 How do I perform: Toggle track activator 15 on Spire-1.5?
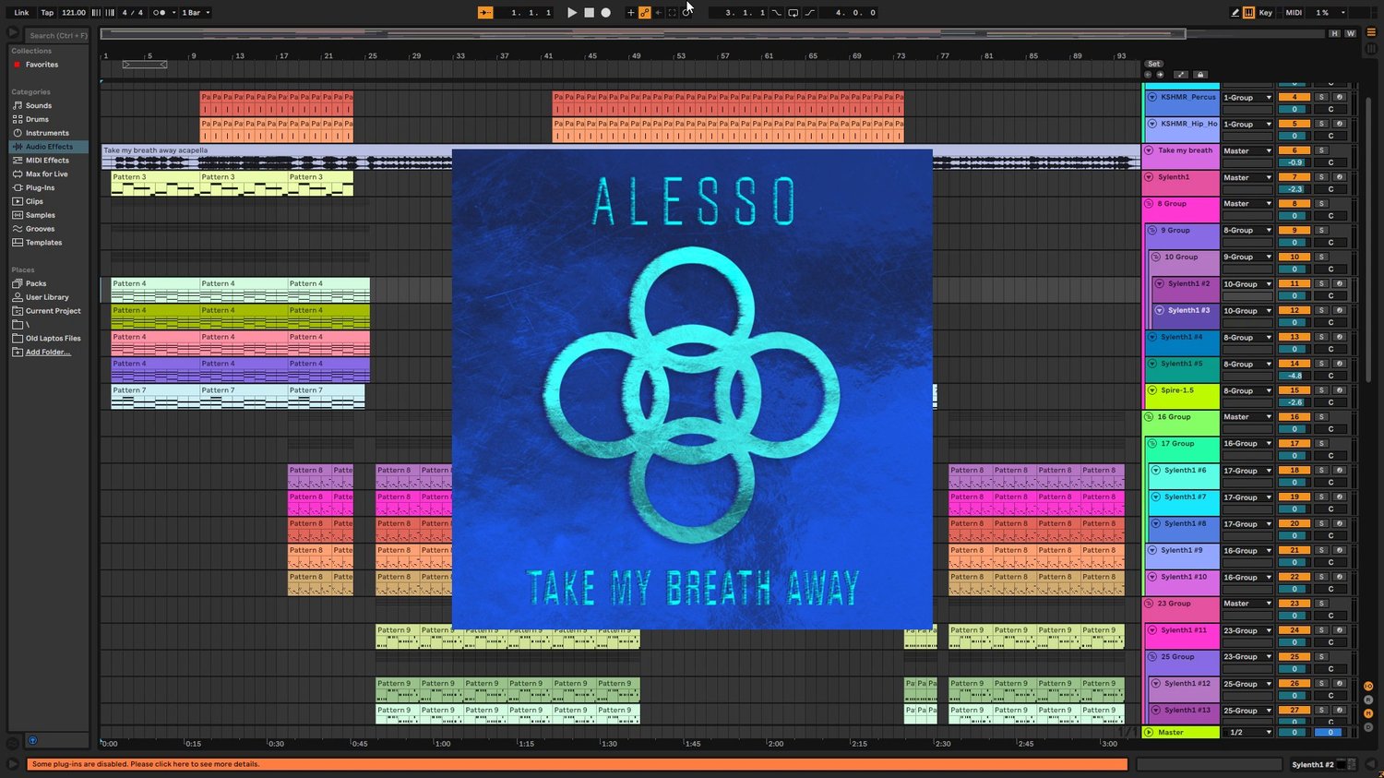[x=1295, y=390]
